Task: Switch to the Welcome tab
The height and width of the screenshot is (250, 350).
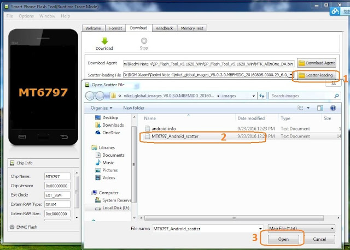Action: tap(93, 28)
